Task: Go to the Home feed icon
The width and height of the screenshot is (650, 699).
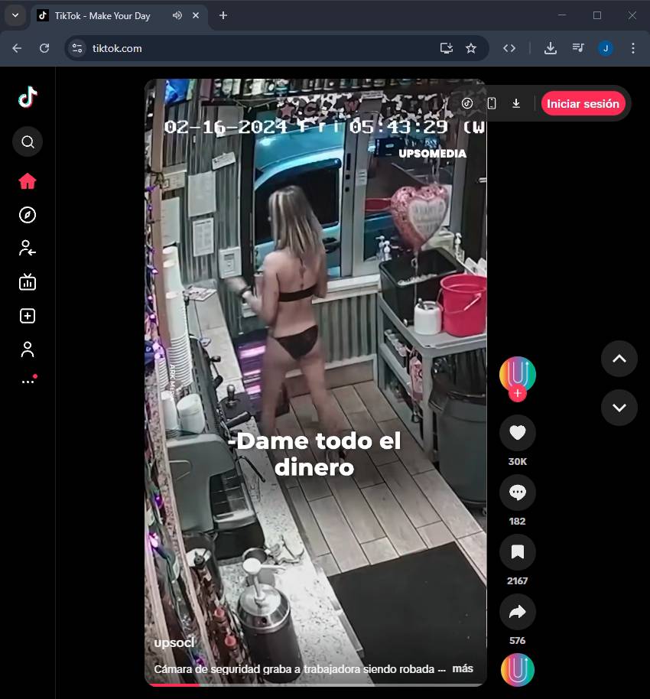Action: tap(28, 181)
